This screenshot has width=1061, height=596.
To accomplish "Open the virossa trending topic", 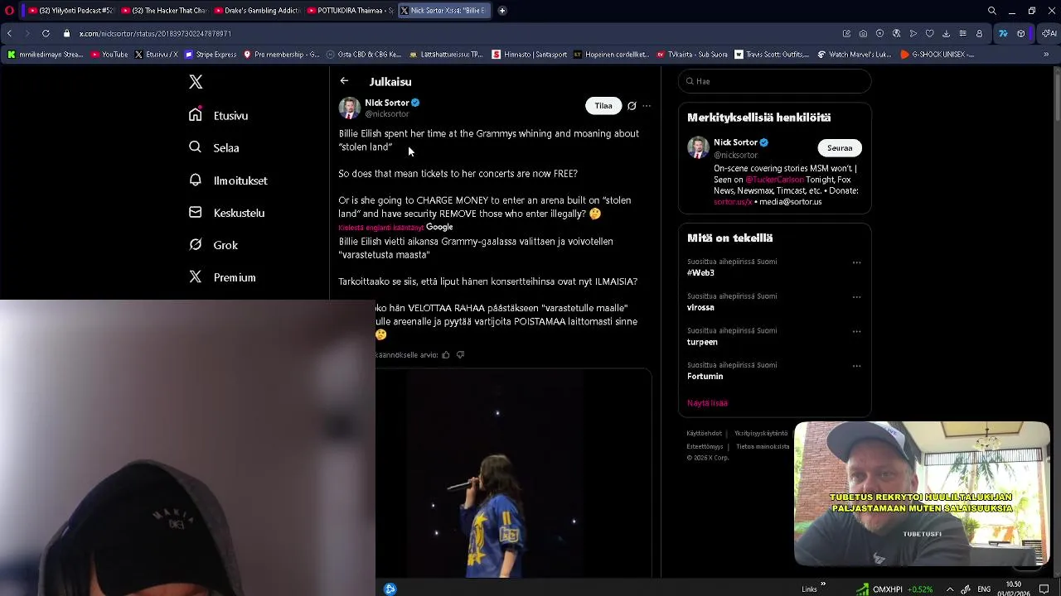I will 700,307.
